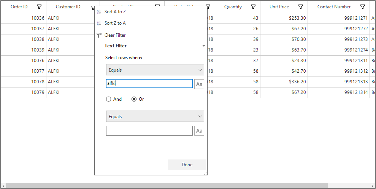Click contact number 999121272

(339, 29)
